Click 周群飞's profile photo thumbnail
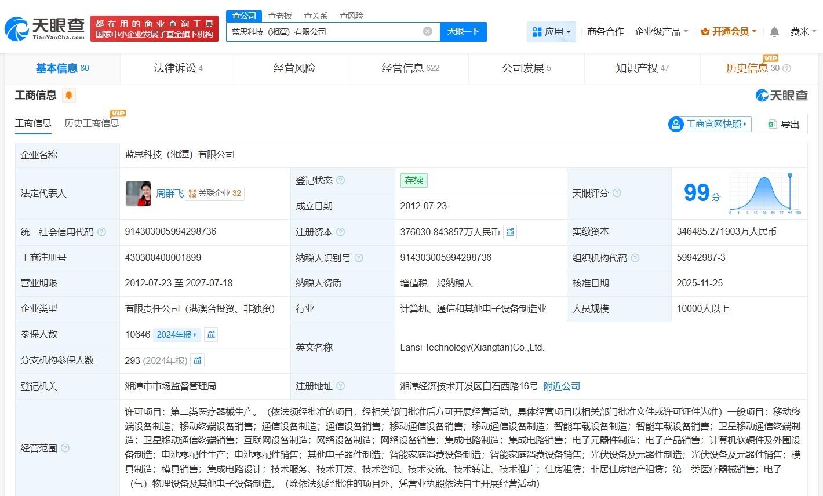Viewport: 823px width, 496px height. point(138,194)
